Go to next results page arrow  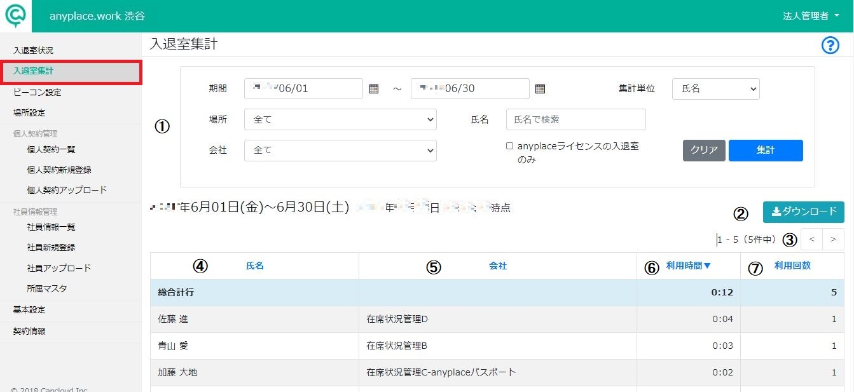tap(834, 240)
